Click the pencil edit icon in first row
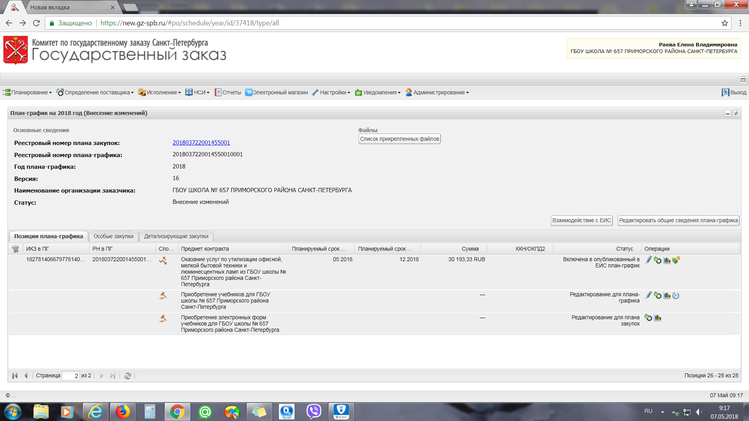749x421 pixels. pos(648,260)
